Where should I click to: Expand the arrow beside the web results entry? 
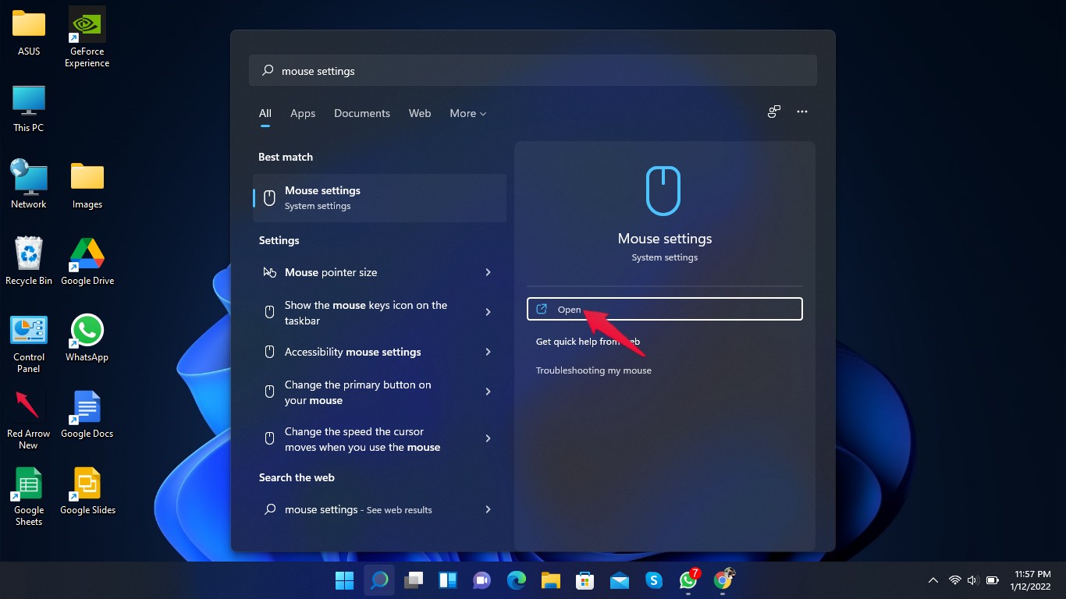488,509
